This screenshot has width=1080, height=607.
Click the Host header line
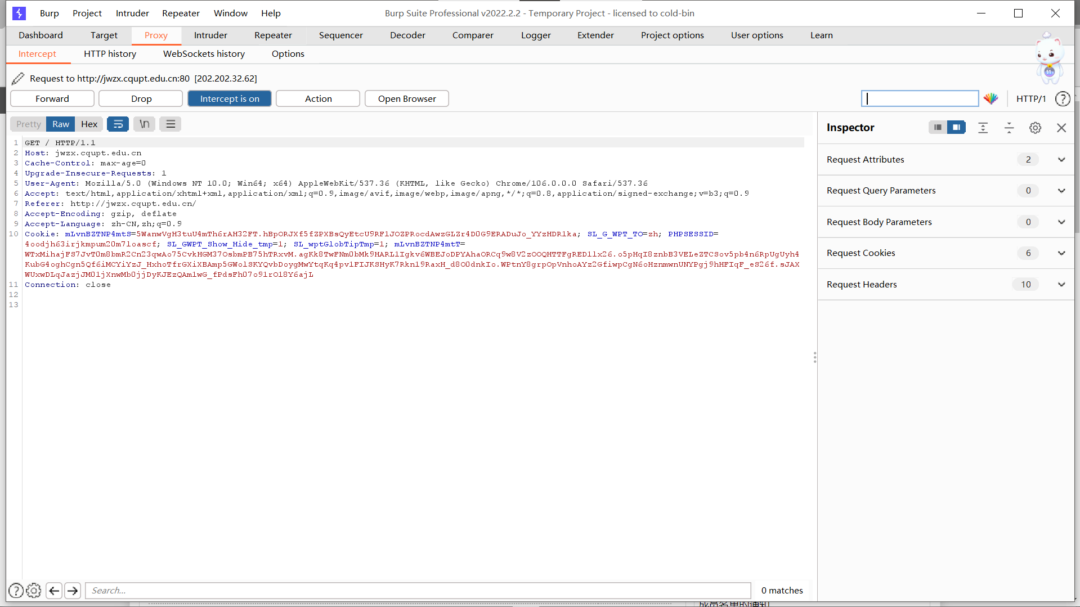(83, 153)
